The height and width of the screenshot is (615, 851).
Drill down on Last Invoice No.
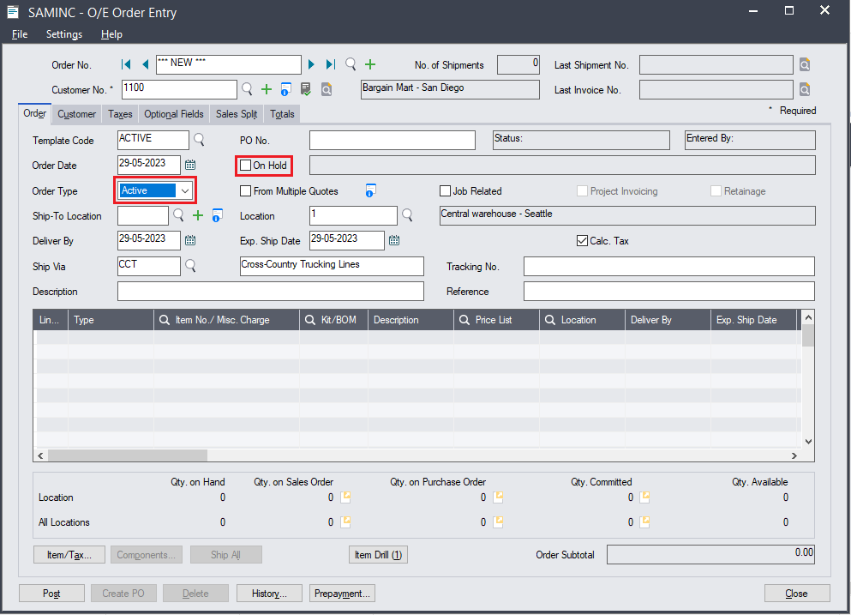pyautogui.click(x=805, y=89)
